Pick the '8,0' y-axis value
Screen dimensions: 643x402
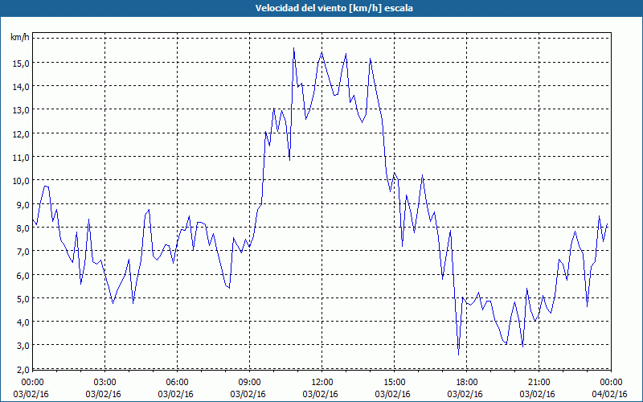[23, 228]
